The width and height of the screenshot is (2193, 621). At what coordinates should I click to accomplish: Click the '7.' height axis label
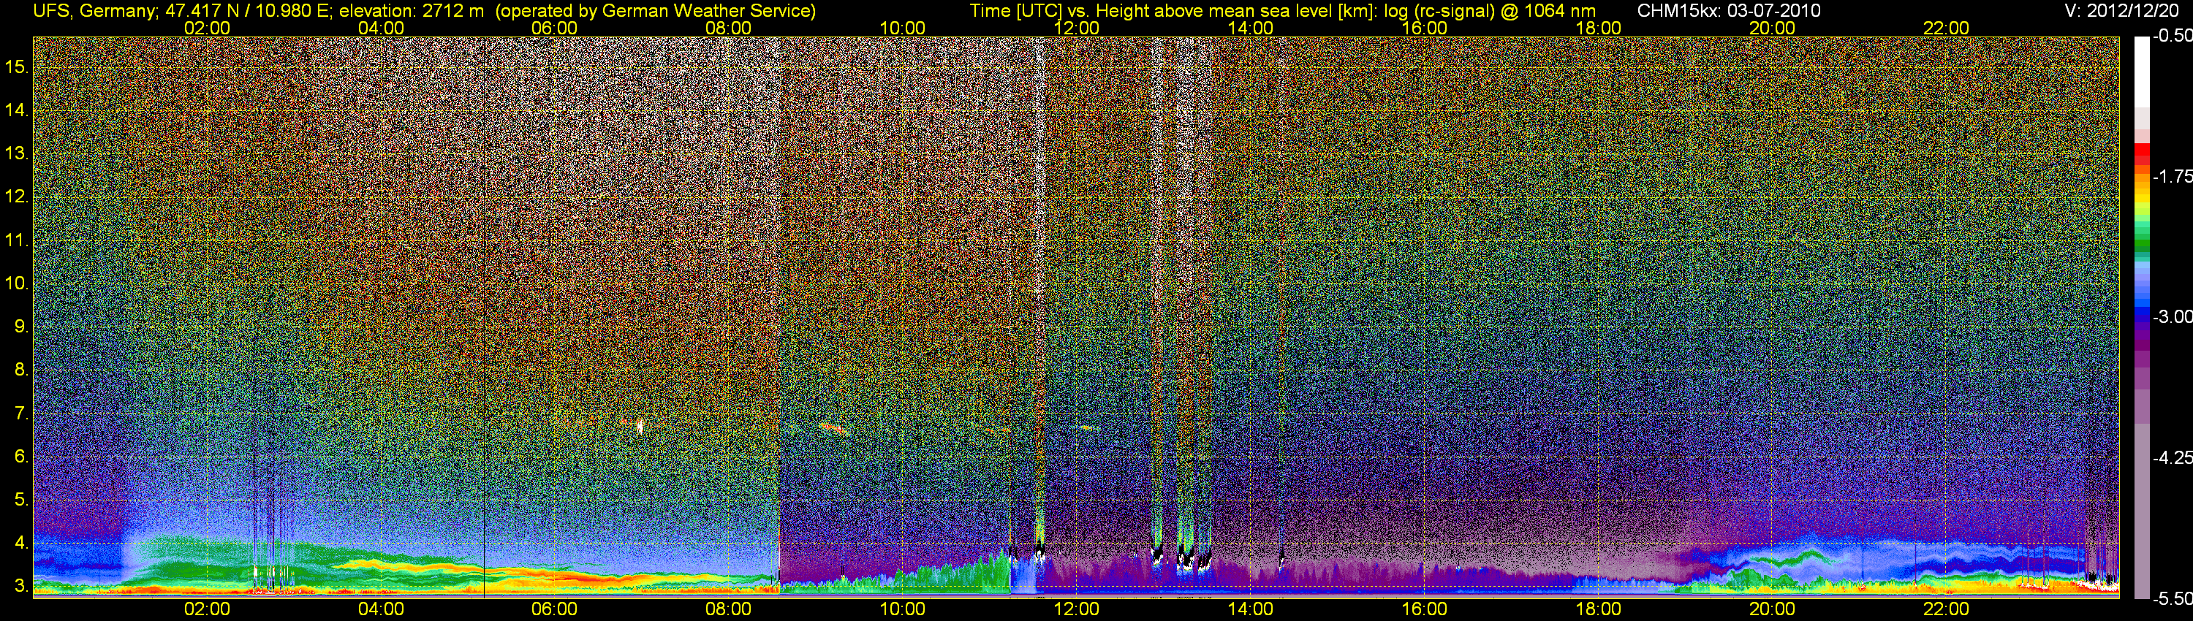pos(21,414)
